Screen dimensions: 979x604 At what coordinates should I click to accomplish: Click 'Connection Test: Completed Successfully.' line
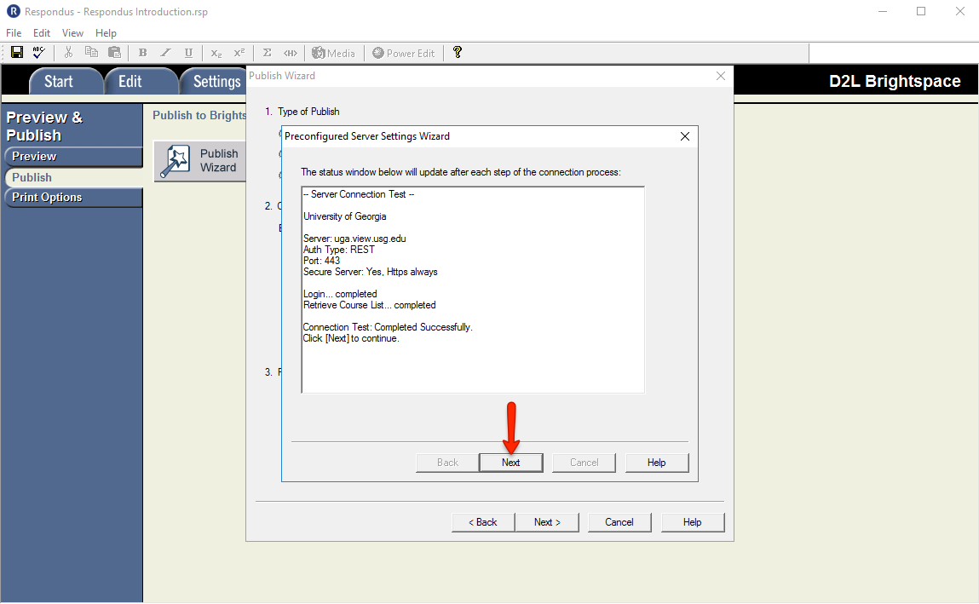click(388, 327)
